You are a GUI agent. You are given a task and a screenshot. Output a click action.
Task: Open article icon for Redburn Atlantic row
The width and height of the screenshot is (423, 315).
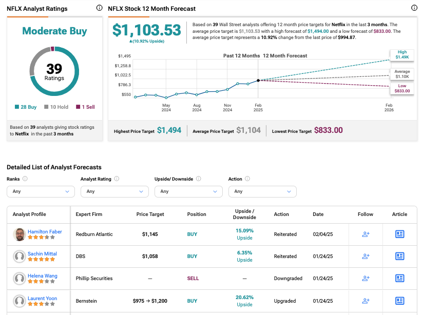[399, 234]
